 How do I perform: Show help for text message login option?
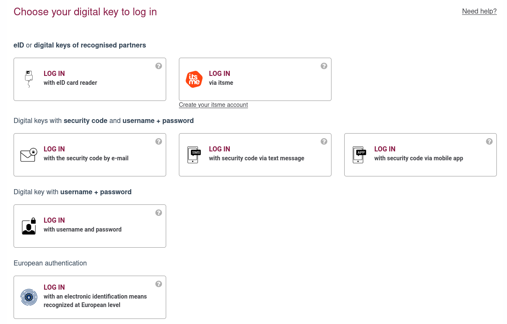(x=324, y=142)
